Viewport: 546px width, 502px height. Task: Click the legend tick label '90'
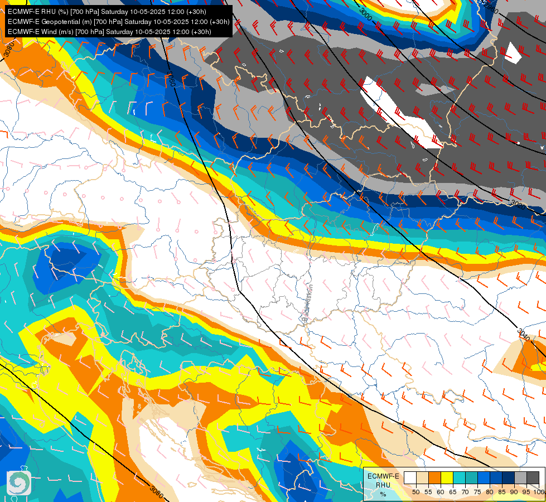pyautogui.click(x=514, y=492)
